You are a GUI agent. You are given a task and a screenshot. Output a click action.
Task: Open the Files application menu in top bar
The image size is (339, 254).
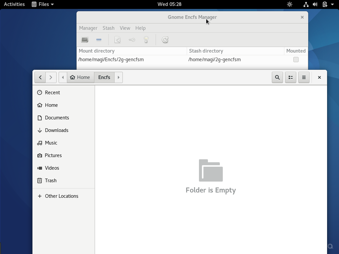(x=43, y=4)
